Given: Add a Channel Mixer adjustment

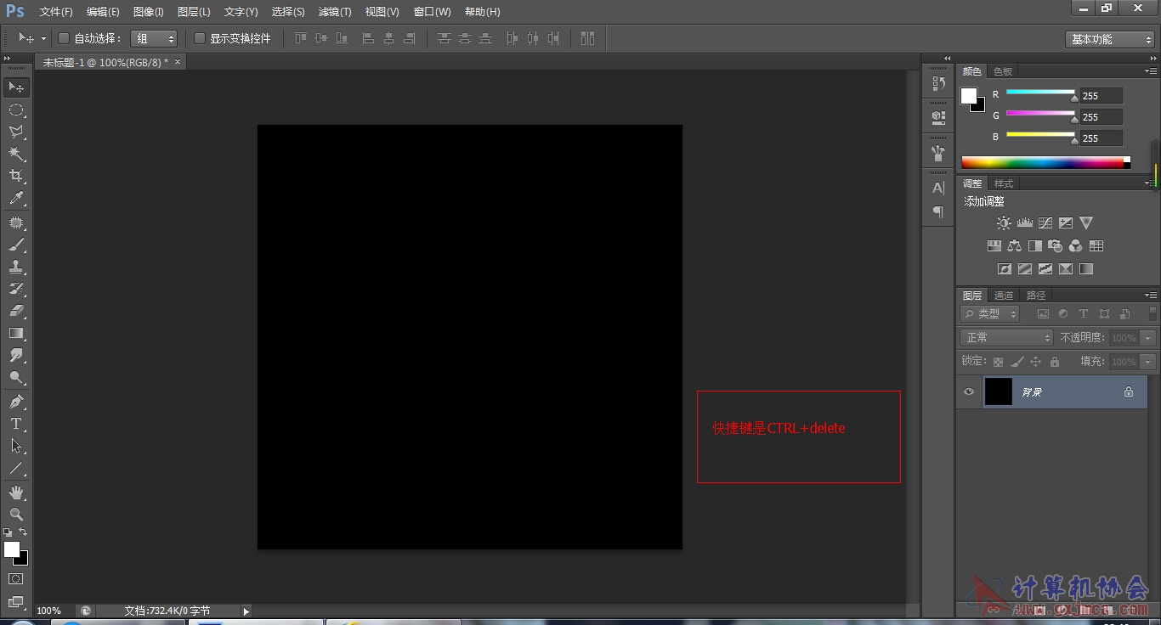Looking at the screenshot, I should (x=1075, y=245).
